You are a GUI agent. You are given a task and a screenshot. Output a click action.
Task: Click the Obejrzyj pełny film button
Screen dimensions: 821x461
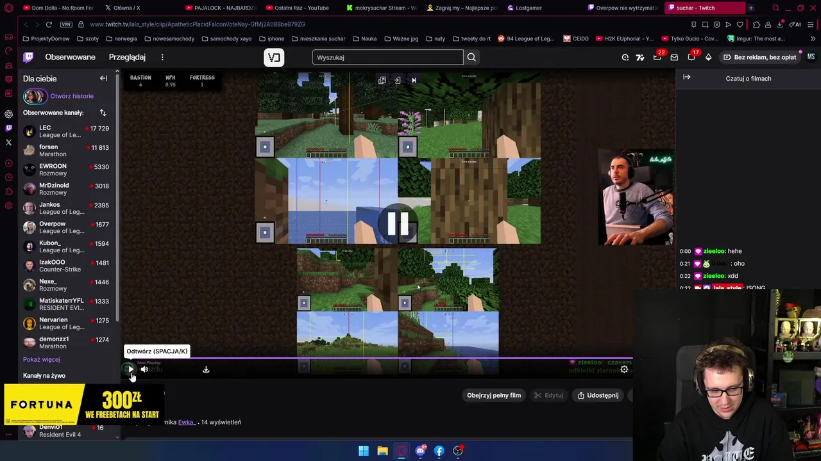[x=494, y=395]
